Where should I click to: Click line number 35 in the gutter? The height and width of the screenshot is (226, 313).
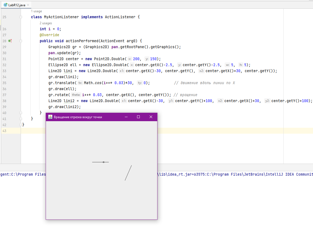tap(4, 83)
